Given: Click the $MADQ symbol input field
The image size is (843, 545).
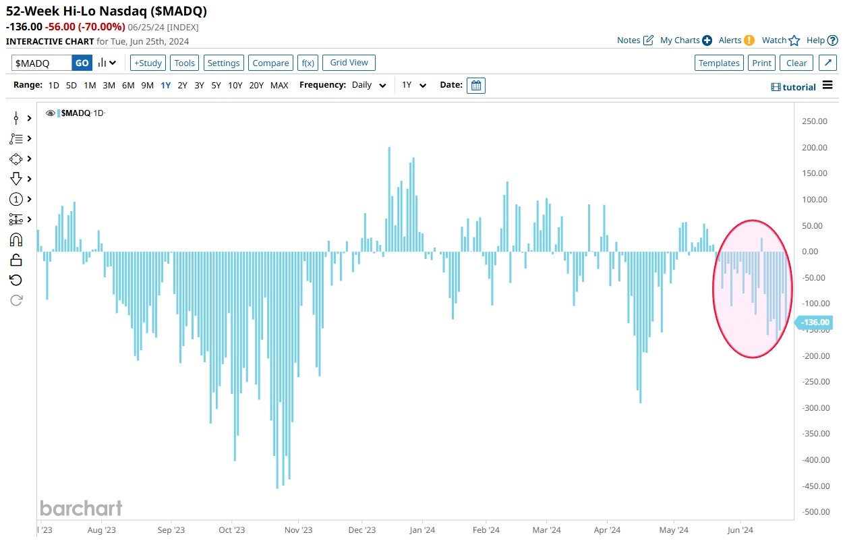Looking at the screenshot, I should 42,63.
